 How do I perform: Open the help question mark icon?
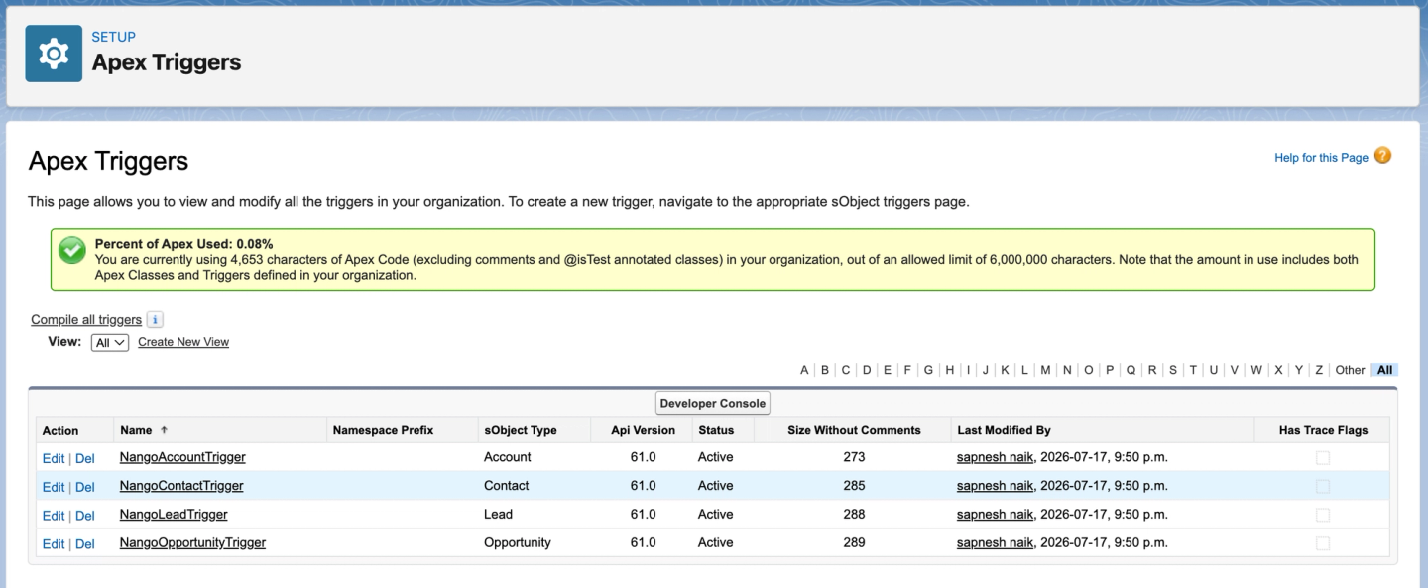[x=1382, y=156]
